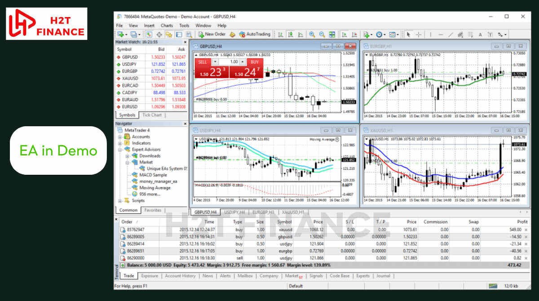Open the '956 more...' entry
539x301 pixels.
(x=150, y=194)
